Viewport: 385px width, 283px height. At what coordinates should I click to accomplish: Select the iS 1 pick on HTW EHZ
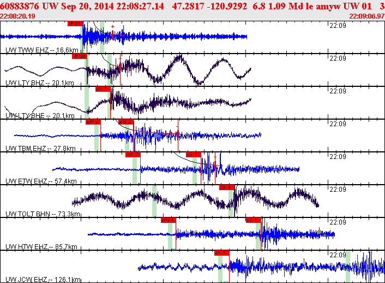pos(253,220)
